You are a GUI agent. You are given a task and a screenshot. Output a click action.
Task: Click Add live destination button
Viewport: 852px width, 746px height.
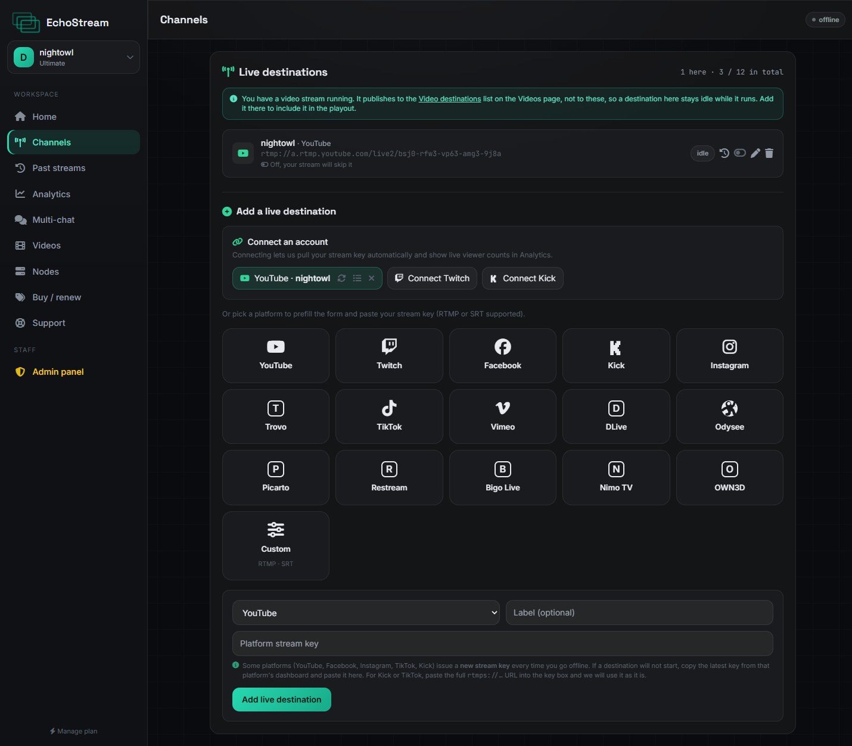click(x=282, y=700)
